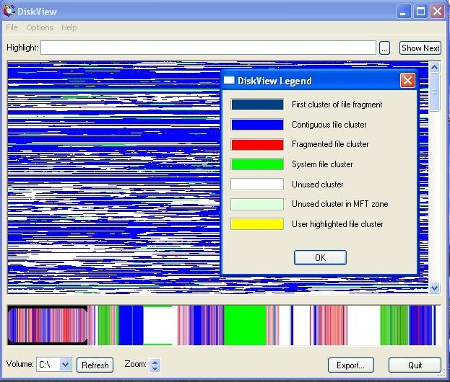The width and height of the screenshot is (450, 382).
Task: Click the User highlighted file cluster yellow swatch
Action: coord(257,224)
